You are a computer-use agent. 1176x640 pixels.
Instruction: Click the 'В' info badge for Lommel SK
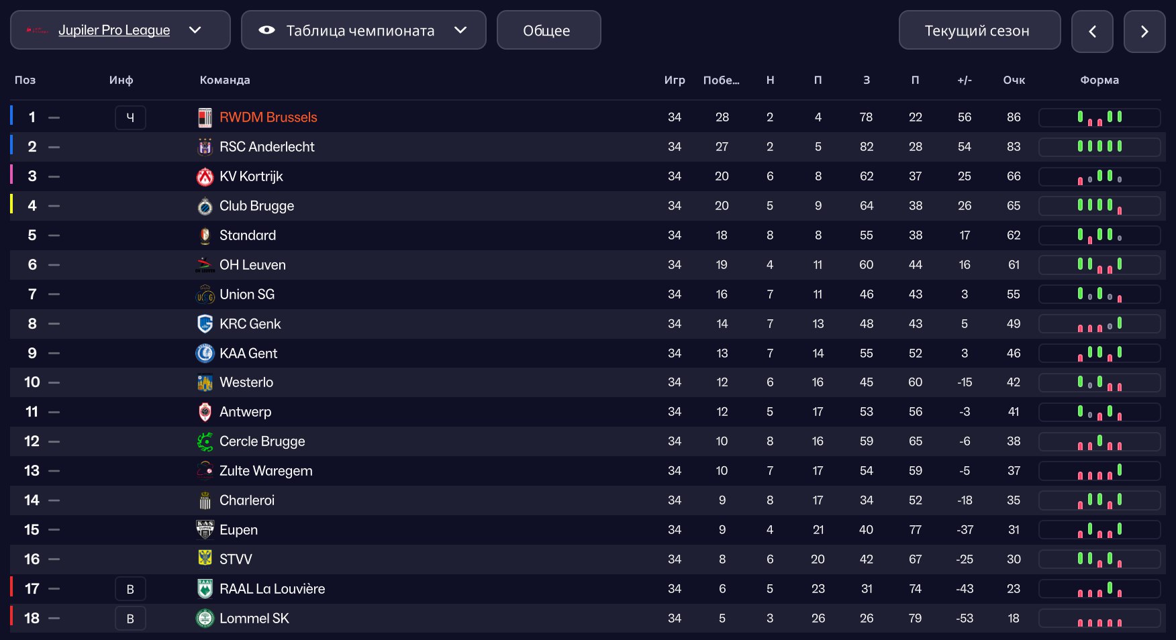coord(130,619)
